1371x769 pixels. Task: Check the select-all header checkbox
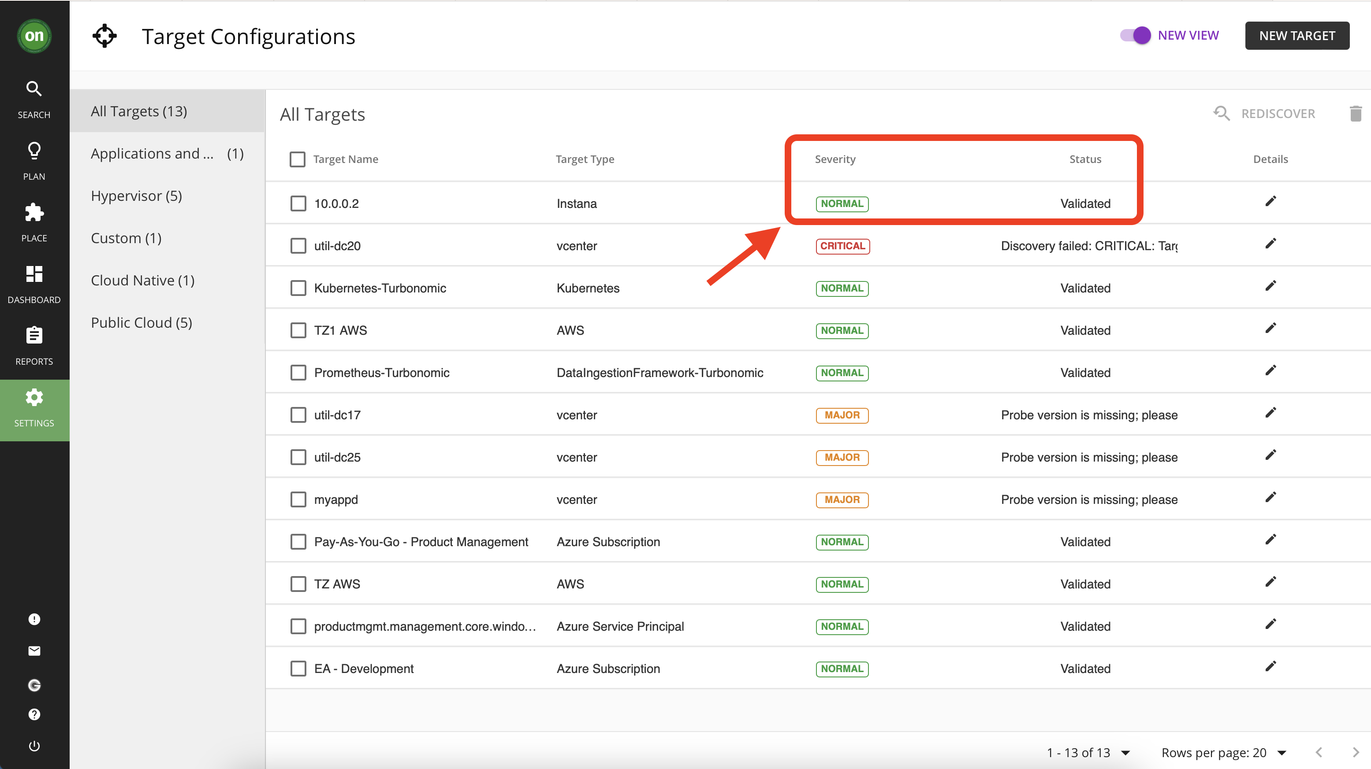tap(298, 159)
